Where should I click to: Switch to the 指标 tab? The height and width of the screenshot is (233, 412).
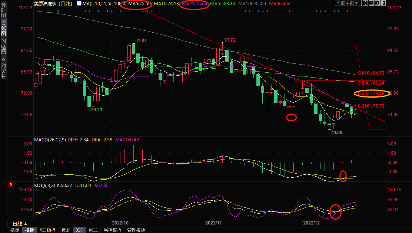click(x=15, y=230)
